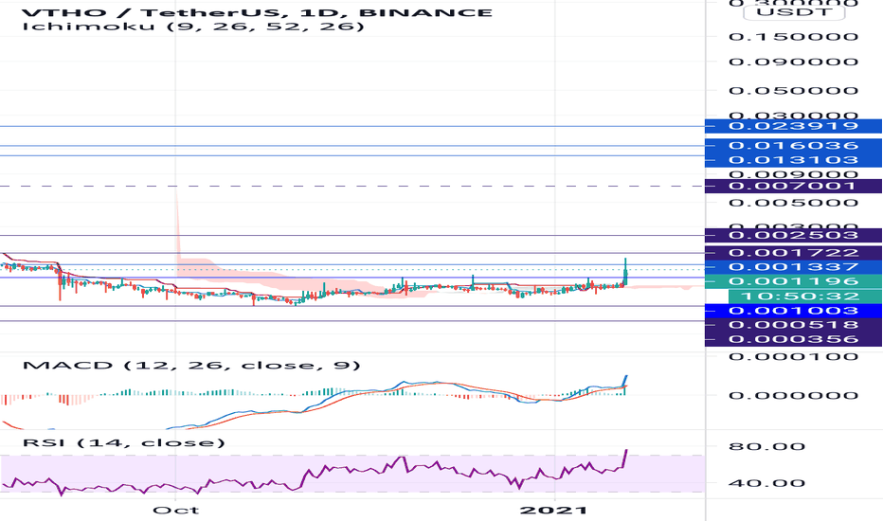The width and height of the screenshot is (883, 521).
Task: Select the 0.002503 price level label
Action: (793, 236)
